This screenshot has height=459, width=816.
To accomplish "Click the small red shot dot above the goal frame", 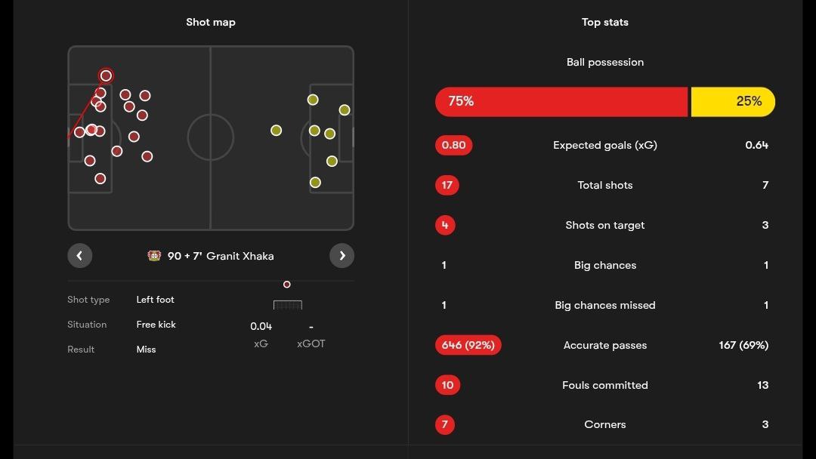I will [x=286, y=285].
